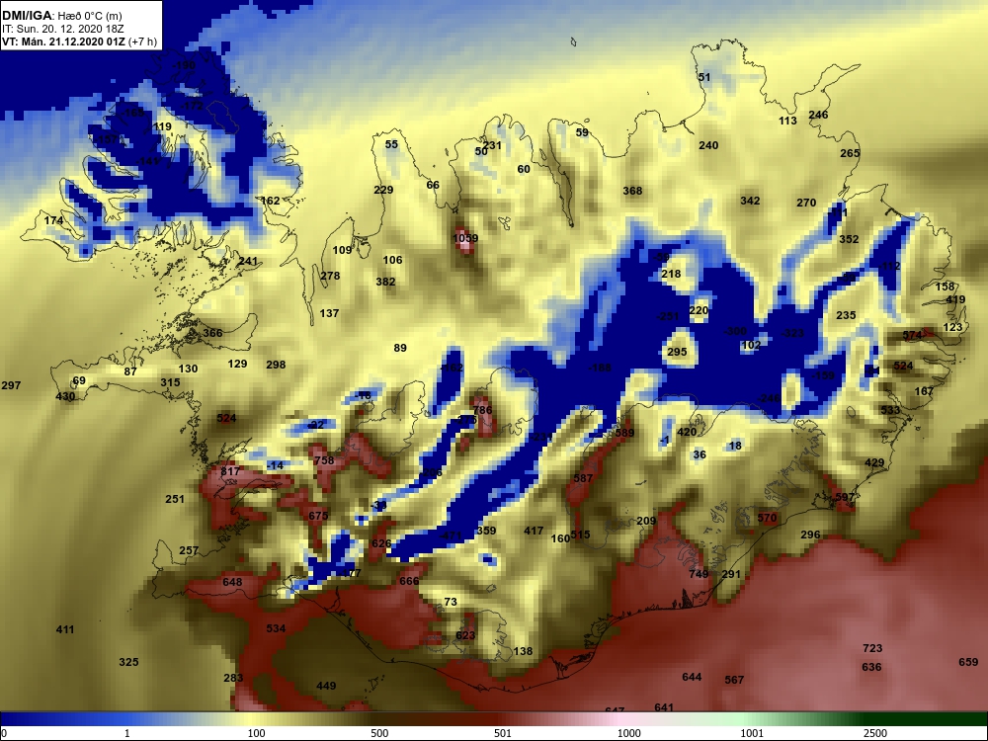Click the 533 value label
The height and width of the screenshot is (741, 988).
890,410
